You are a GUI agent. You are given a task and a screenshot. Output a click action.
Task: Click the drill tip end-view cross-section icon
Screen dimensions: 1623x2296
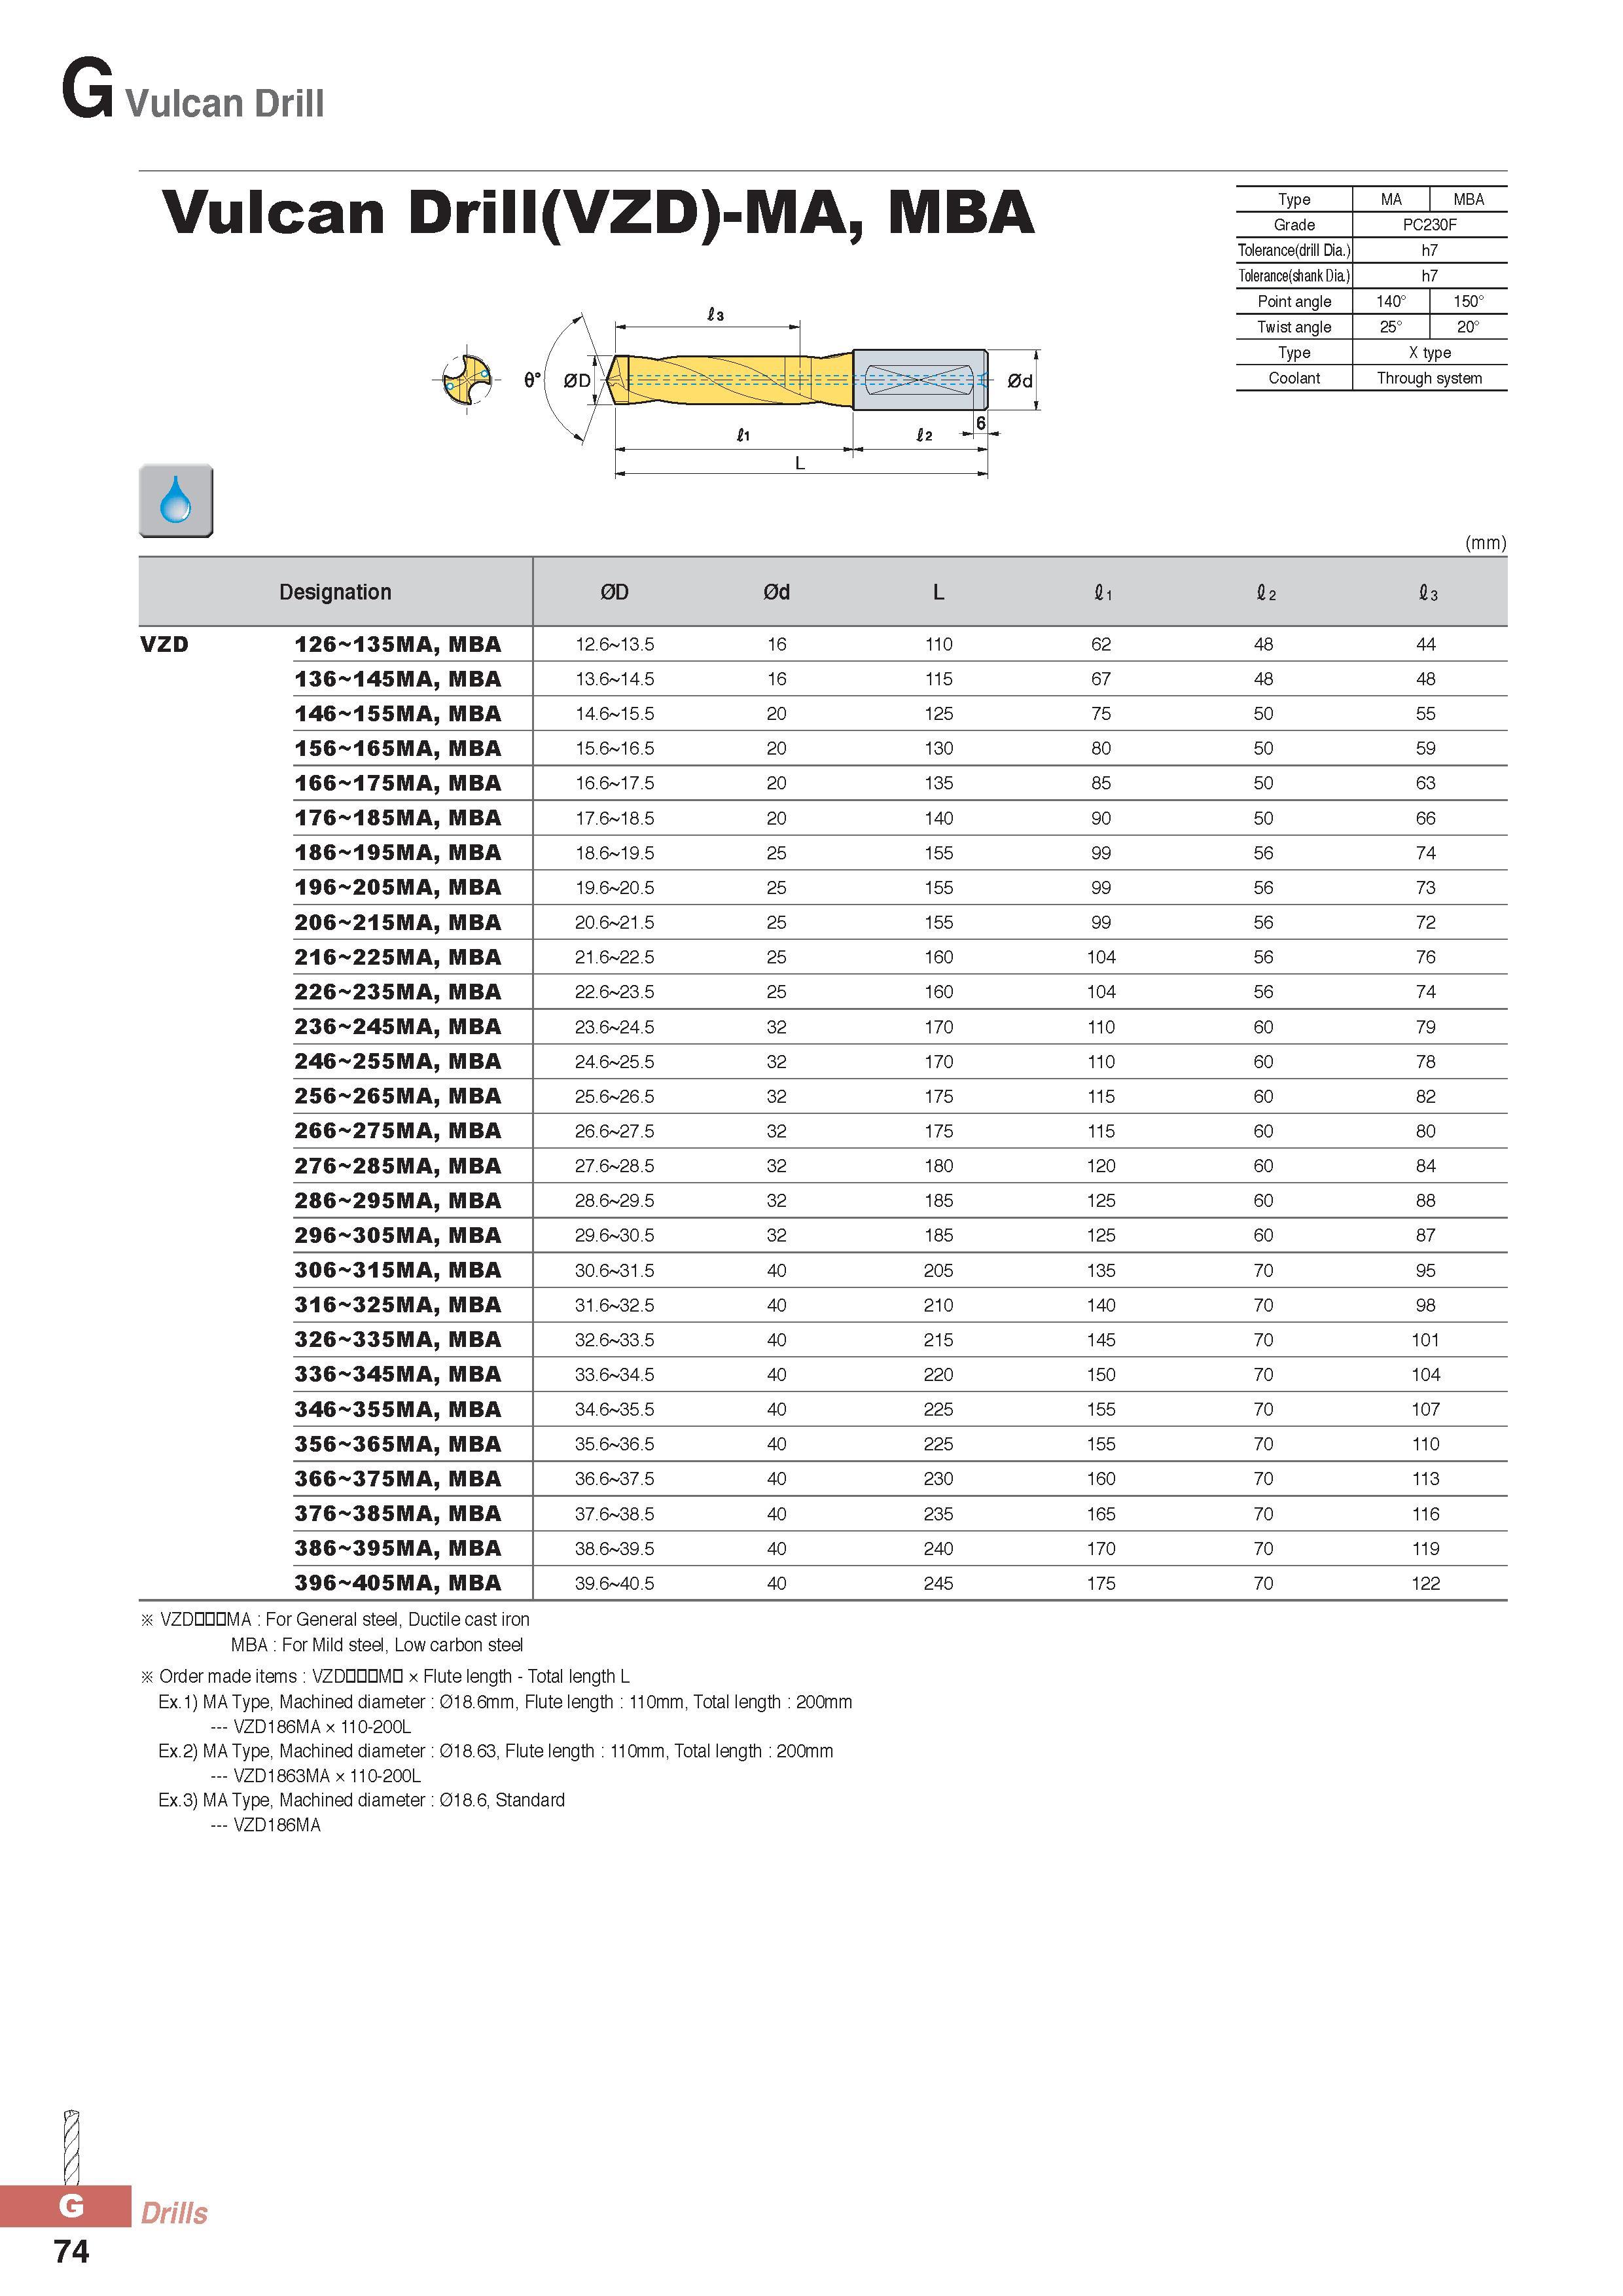(467, 379)
